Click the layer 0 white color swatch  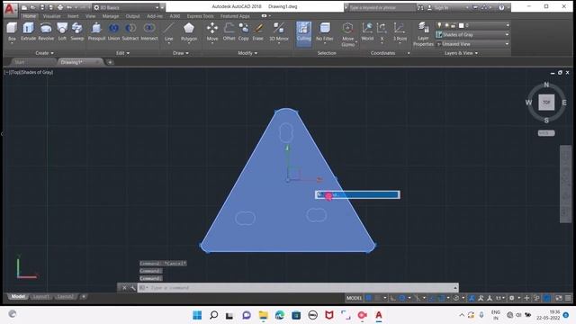coord(462,25)
